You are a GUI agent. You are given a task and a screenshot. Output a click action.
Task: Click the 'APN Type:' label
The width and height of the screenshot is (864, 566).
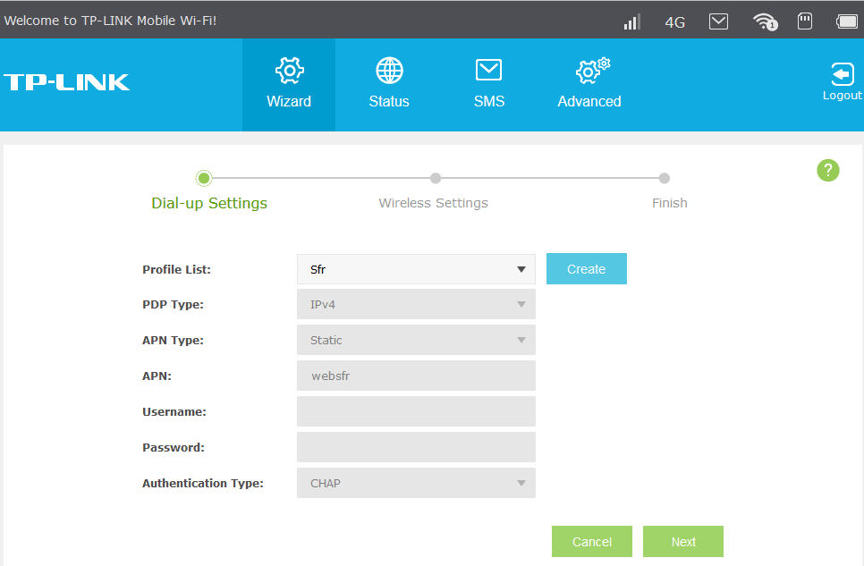(173, 341)
